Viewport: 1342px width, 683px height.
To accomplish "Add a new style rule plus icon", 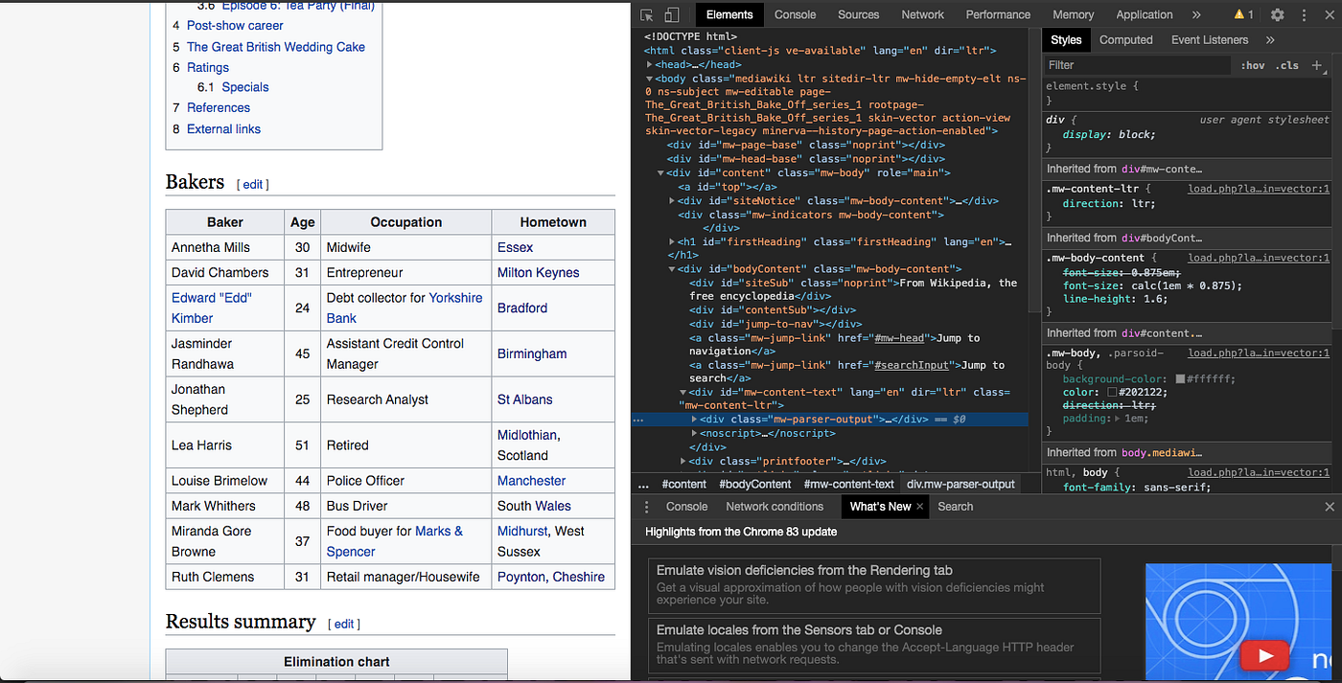I will [1318, 65].
